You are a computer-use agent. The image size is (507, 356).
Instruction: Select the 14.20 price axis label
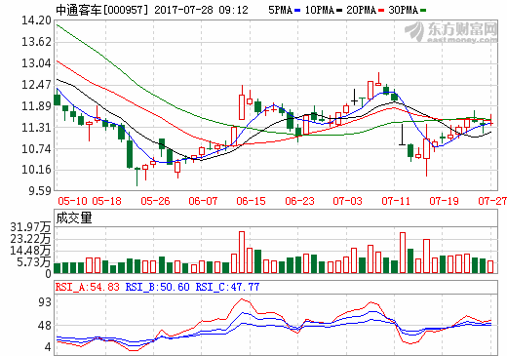(x=36, y=20)
